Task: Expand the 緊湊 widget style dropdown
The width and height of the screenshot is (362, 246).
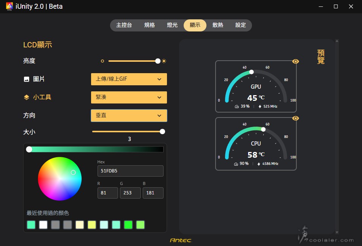Action: pyautogui.click(x=129, y=97)
